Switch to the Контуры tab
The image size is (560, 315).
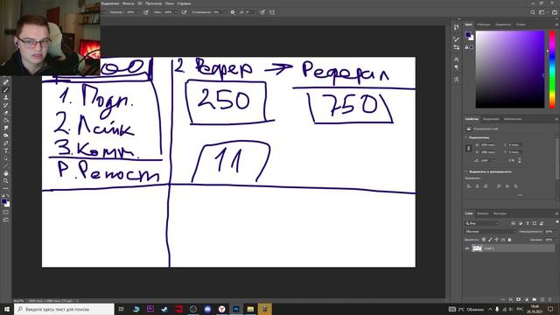(500, 213)
